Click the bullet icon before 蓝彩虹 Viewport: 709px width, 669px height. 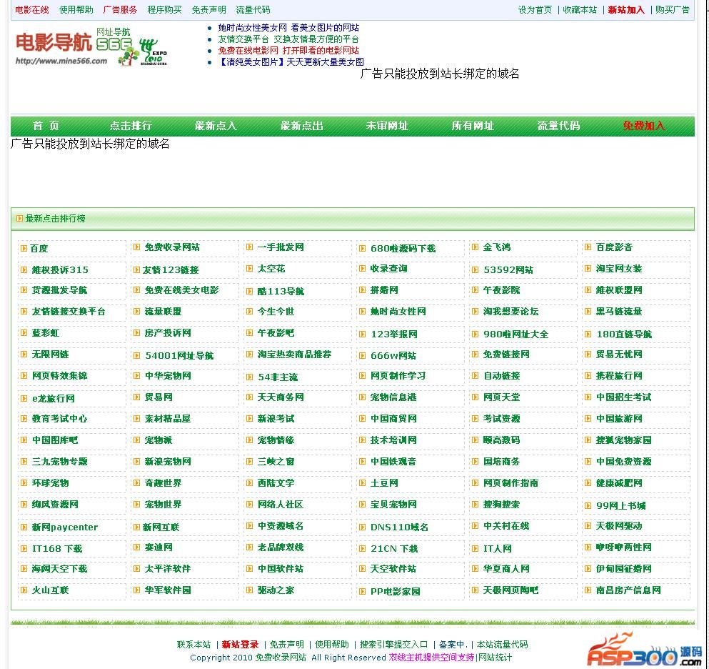click(24, 332)
